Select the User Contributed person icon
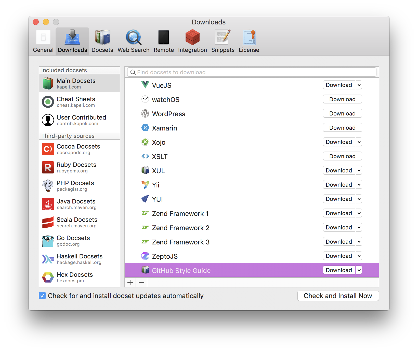418x351 pixels. 48,120
